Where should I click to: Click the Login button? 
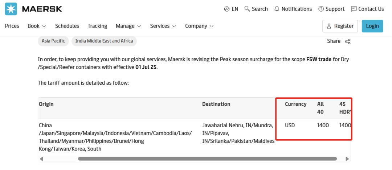[372, 26]
